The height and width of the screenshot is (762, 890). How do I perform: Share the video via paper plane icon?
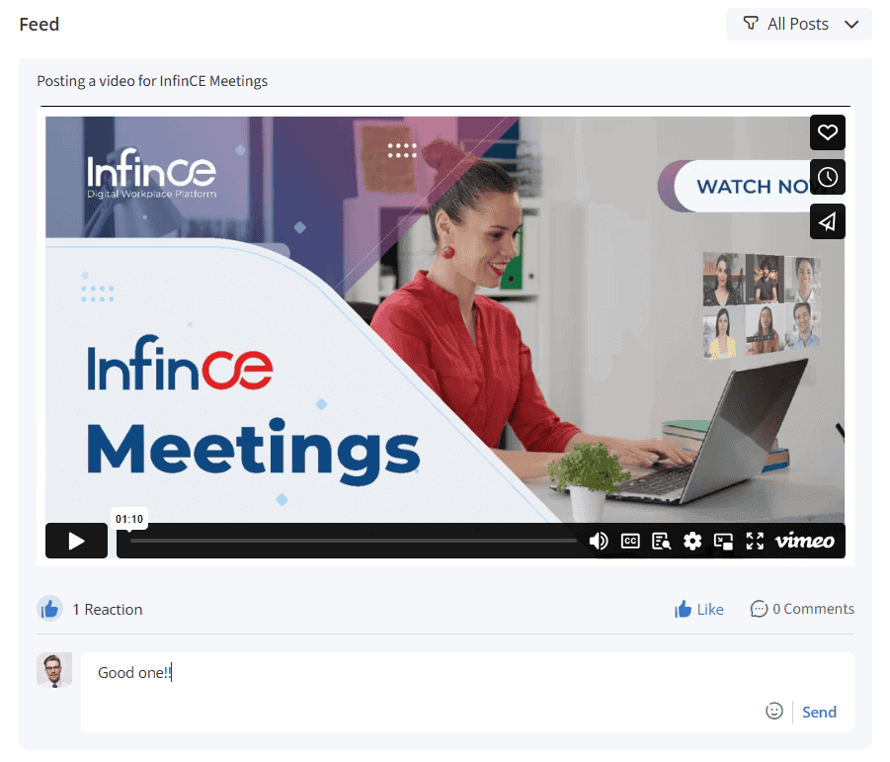(827, 221)
